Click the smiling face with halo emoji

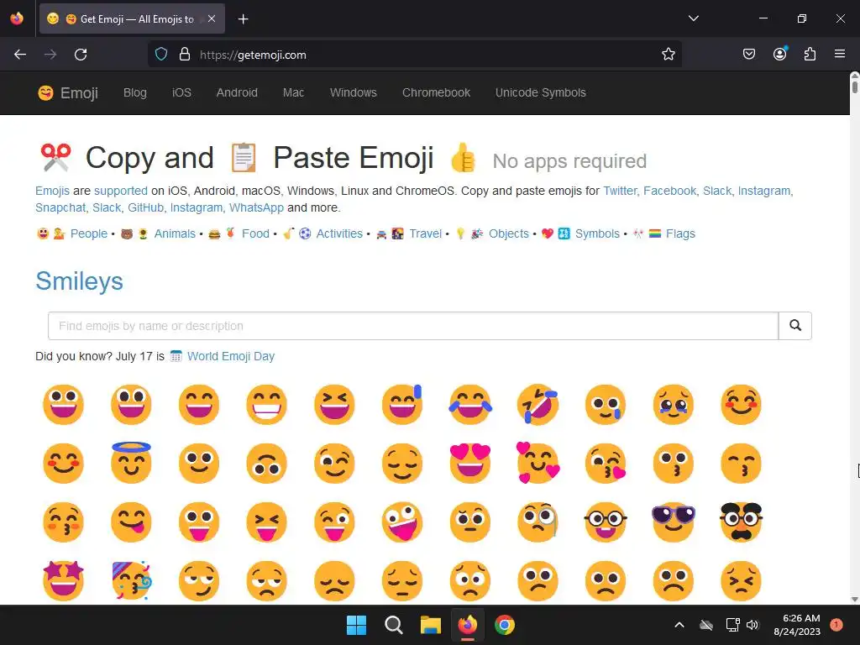click(x=131, y=463)
